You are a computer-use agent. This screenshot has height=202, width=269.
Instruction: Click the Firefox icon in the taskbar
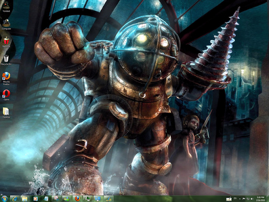(77, 199)
